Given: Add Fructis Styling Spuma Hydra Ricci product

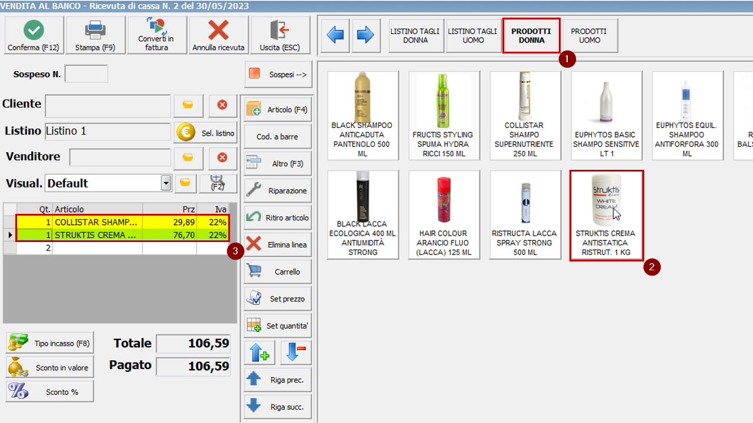Looking at the screenshot, I should pos(444,116).
